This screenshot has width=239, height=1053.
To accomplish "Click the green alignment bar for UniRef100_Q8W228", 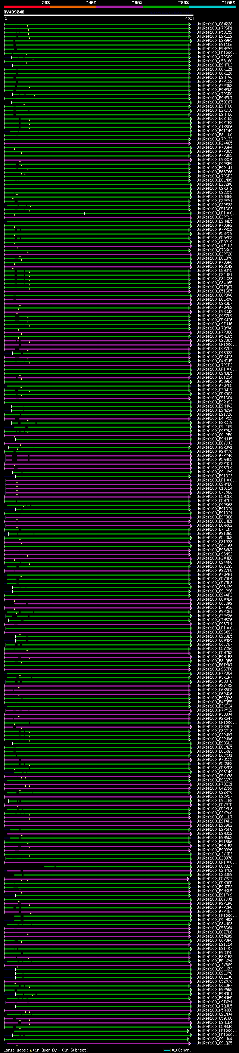I will [97, 24].
